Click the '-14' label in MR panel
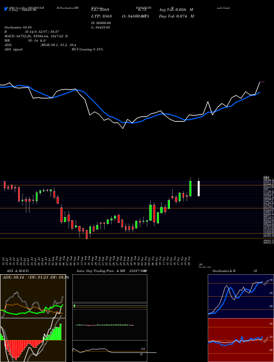 [142, 349]
